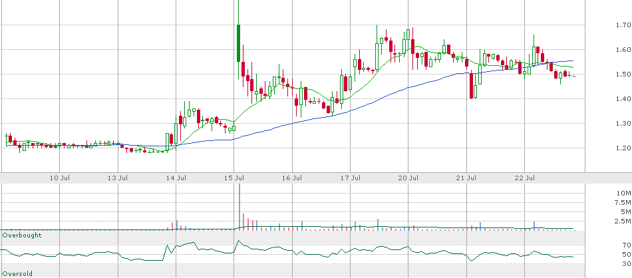Click the 1.70 price axis label

coord(624,25)
